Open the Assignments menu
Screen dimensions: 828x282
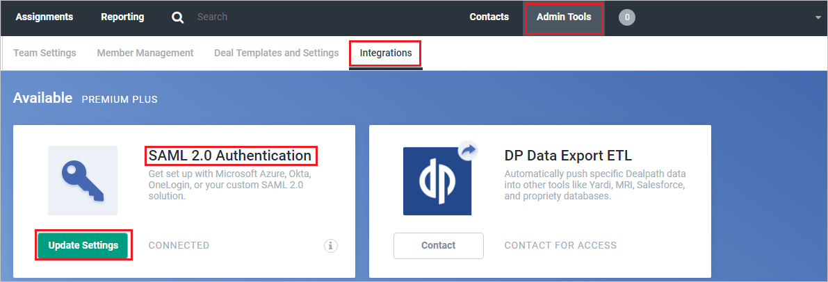44,17
